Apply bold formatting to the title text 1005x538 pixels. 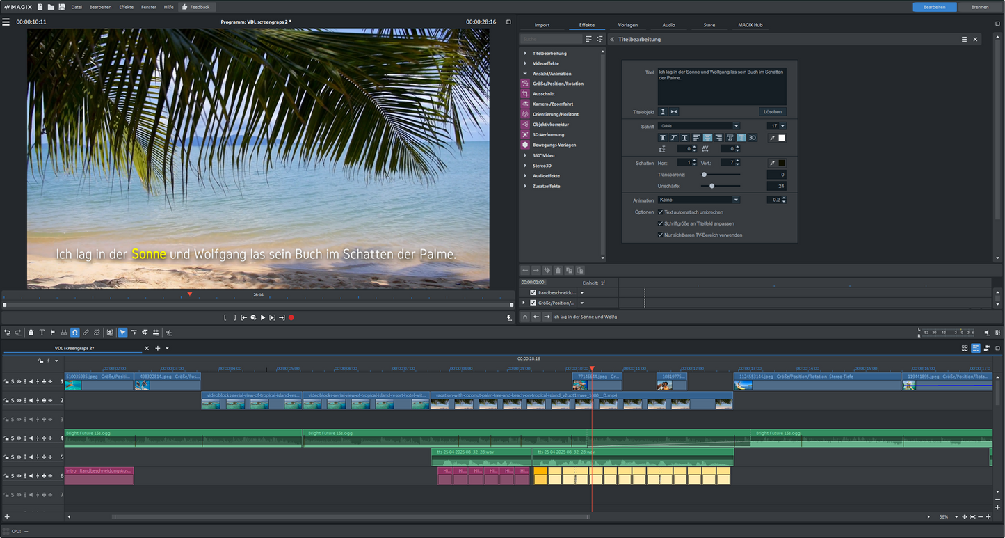pyautogui.click(x=663, y=138)
